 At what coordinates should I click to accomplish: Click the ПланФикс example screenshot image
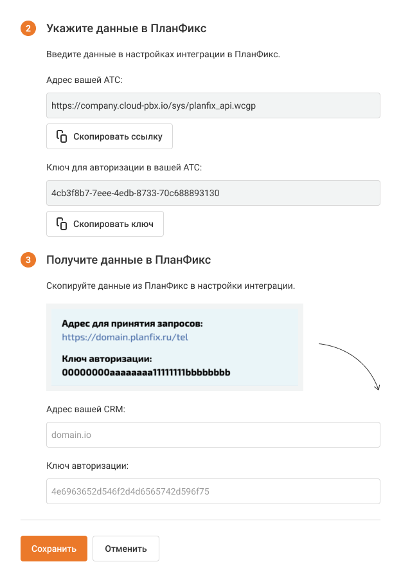coord(175,347)
